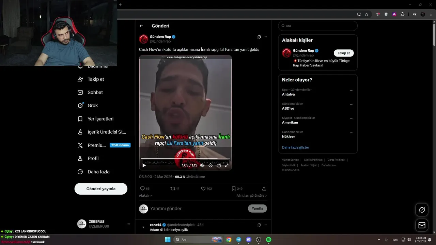Viewport: 436px width, 245px height.
Task: Open more options for ABD'ye trend
Action: click(x=352, y=105)
